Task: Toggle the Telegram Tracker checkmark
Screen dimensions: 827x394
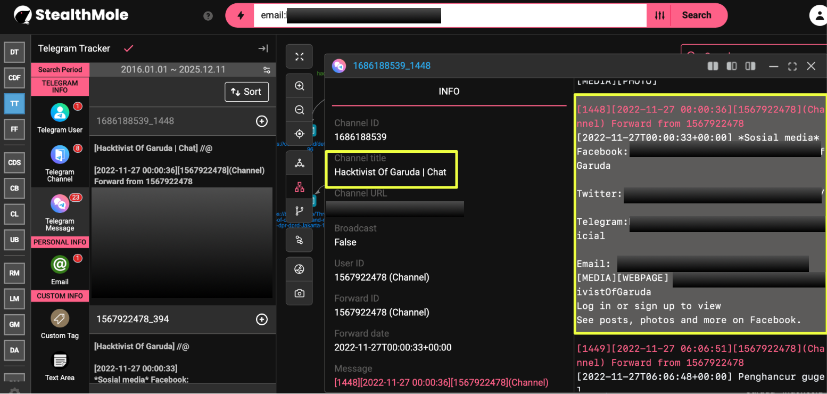Action: point(128,48)
